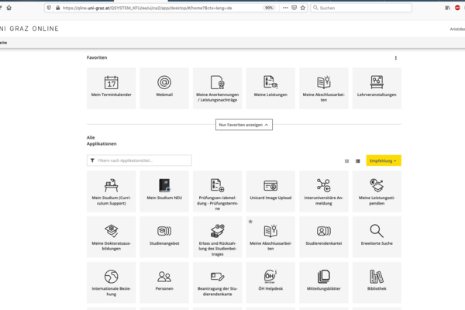Open the Personen application tile

tap(164, 282)
